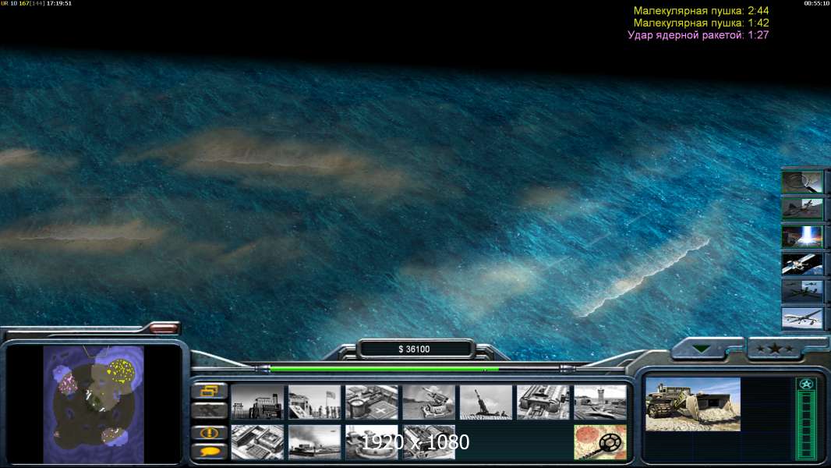
Task: Build the Strategy Center structure
Action: (257, 442)
